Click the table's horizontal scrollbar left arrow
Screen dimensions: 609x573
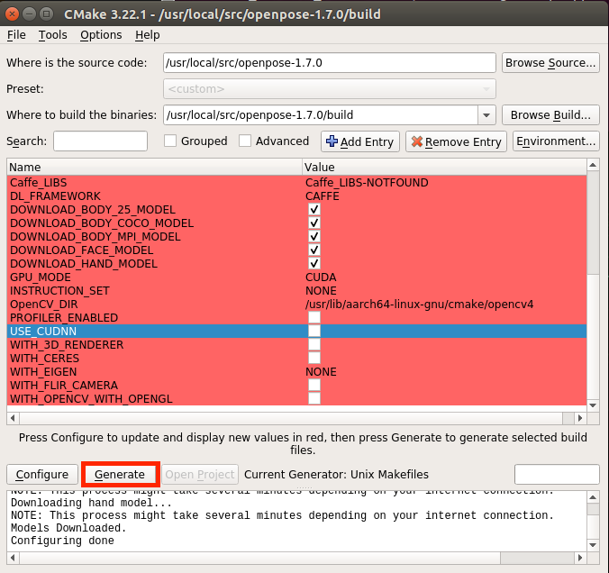coord(13,418)
